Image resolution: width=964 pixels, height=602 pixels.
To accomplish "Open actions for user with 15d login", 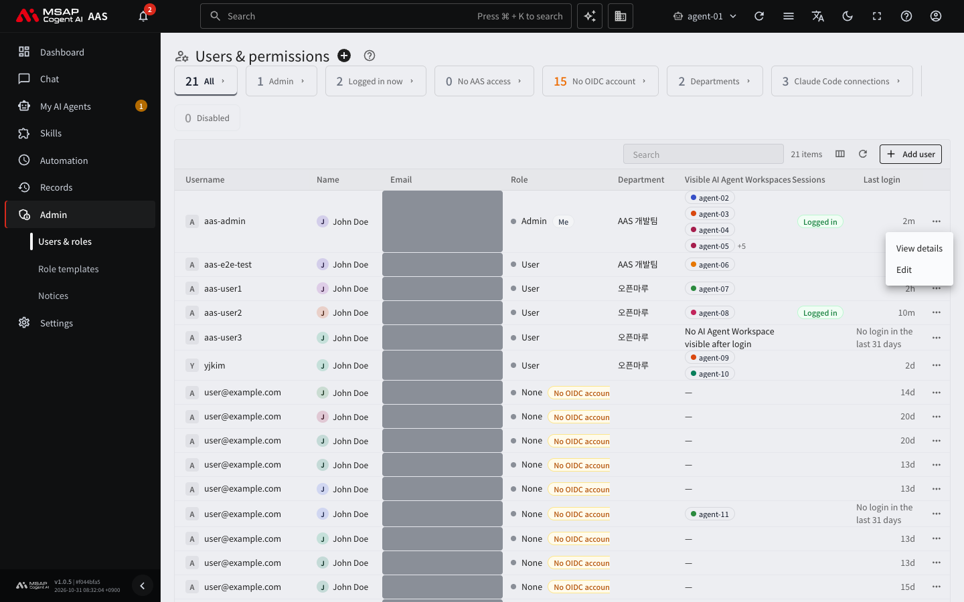I will 937,587.
